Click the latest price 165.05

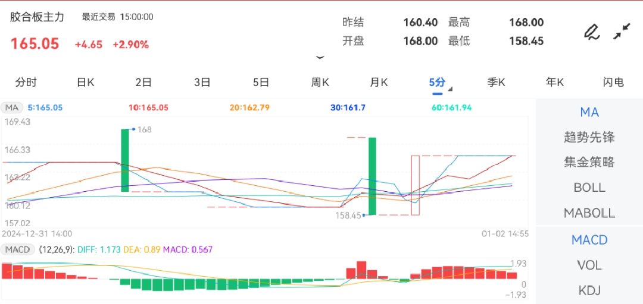[35, 44]
